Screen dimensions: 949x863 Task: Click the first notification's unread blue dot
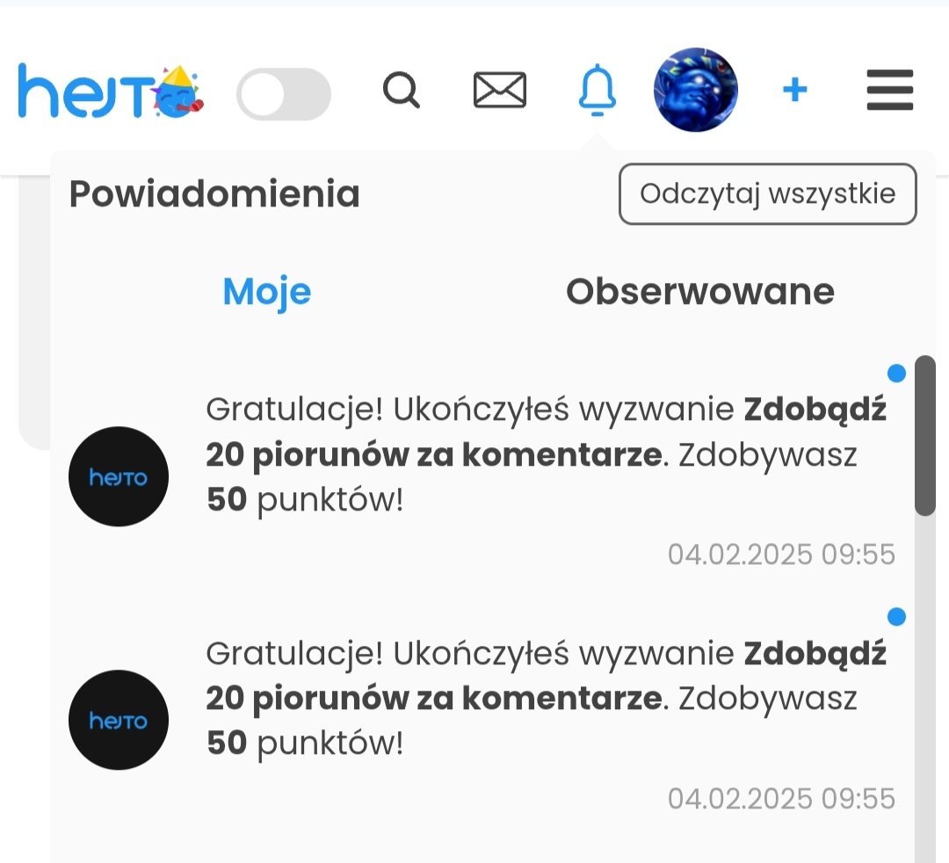pos(896,373)
